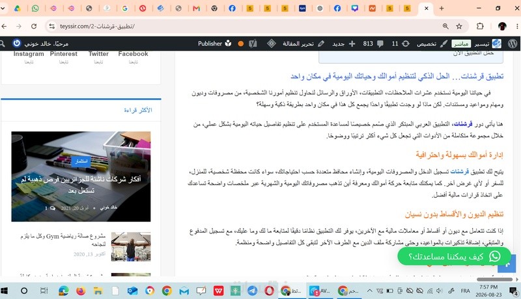521x299 pixels.
Task: Launch Firefox from taskbar
Action: pyautogui.click(x=81, y=291)
